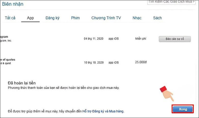Image resolution: width=199 pixels, height=118 pixels.
Task: Click the 04 thg 11, 2020 date
Action: point(93,39)
